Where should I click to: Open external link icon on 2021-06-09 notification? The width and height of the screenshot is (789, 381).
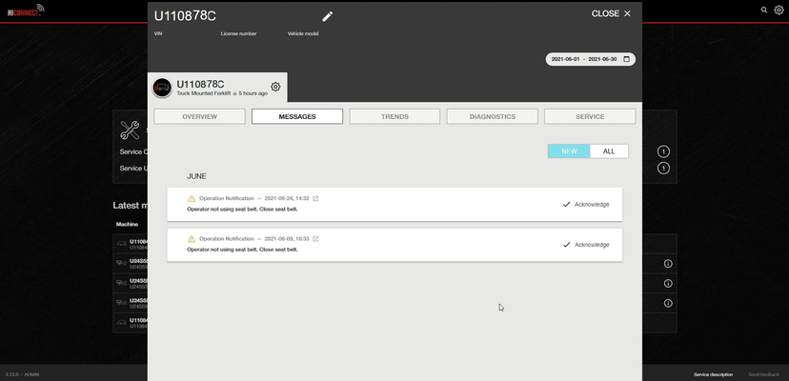pyautogui.click(x=315, y=238)
